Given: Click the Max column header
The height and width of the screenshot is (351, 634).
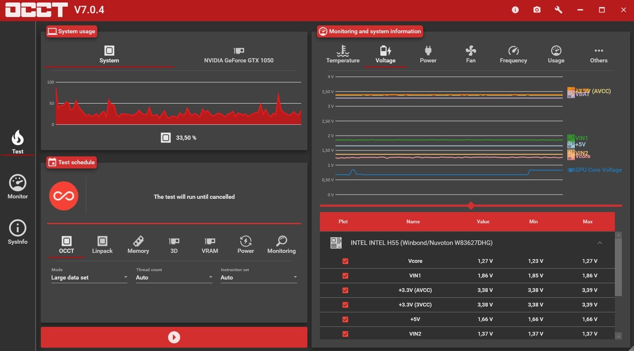Looking at the screenshot, I should [x=588, y=222].
